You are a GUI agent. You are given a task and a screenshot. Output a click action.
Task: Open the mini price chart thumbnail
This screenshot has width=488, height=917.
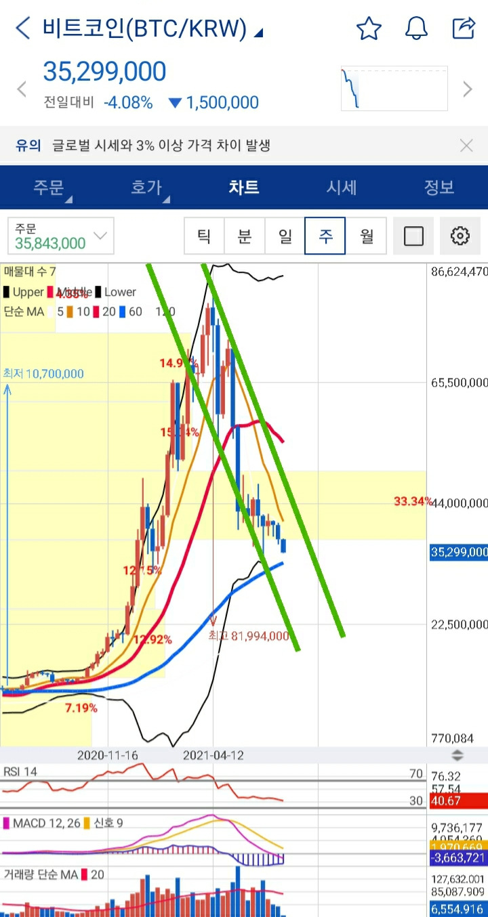coord(394,88)
